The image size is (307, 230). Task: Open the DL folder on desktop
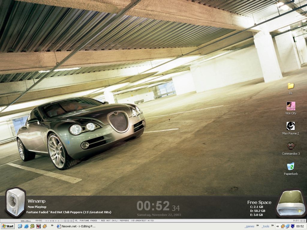(x=291, y=86)
